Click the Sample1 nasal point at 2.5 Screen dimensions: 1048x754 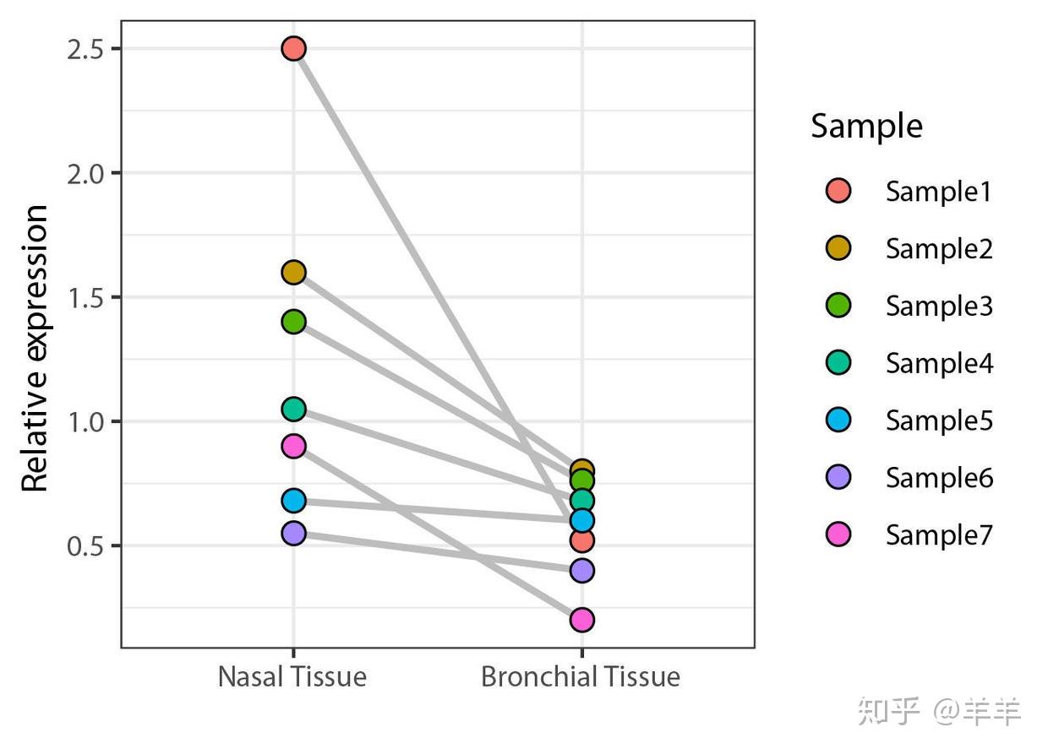click(x=293, y=48)
